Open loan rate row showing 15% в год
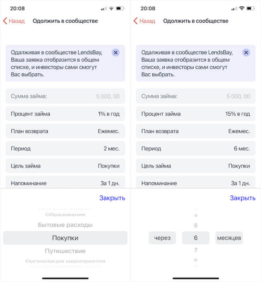This screenshot has height=282, width=261. (196, 114)
